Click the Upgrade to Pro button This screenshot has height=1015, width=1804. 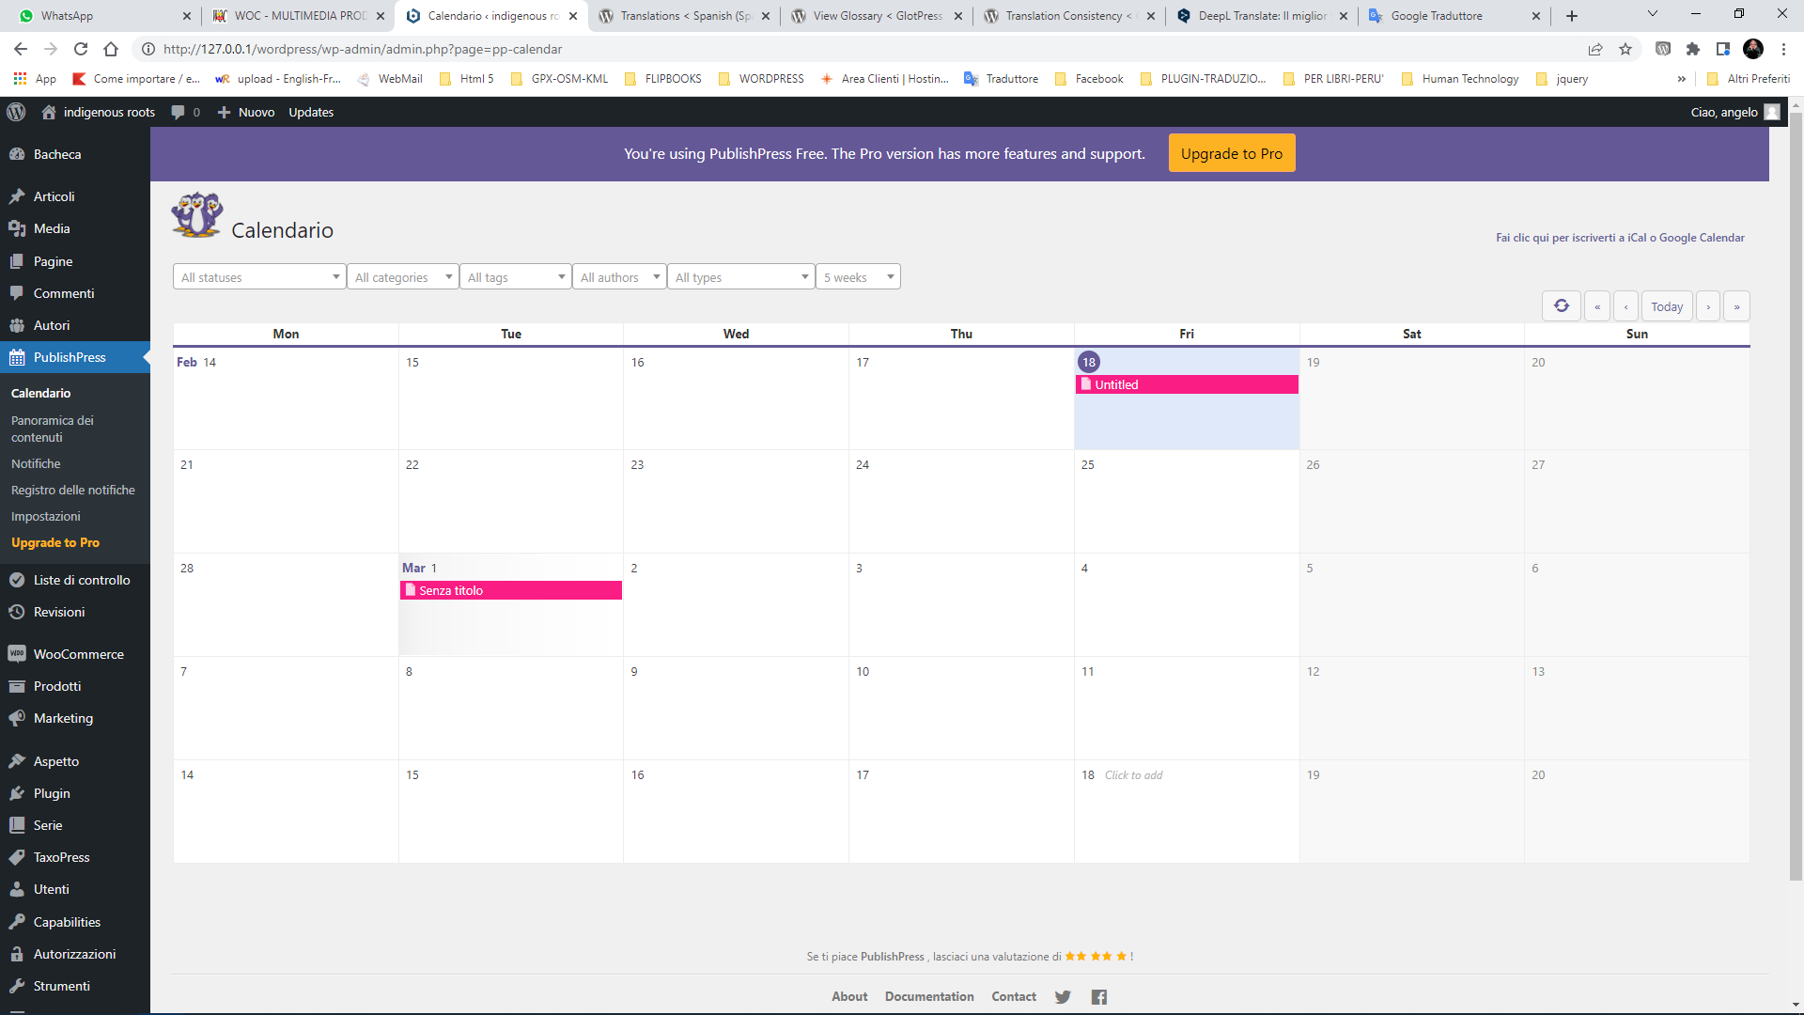pyautogui.click(x=1232, y=153)
